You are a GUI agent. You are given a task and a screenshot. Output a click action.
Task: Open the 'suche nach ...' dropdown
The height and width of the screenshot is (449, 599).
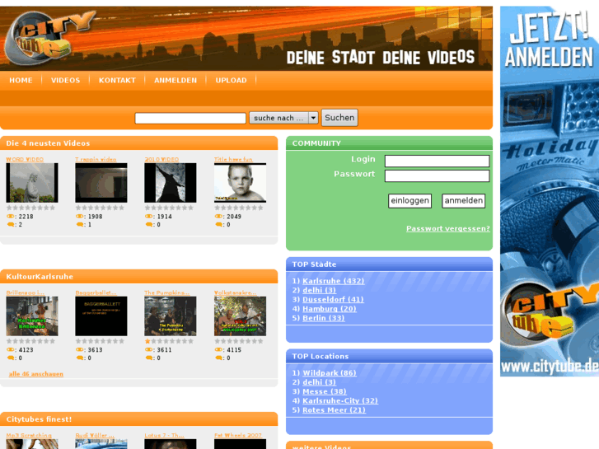(283, 118)
